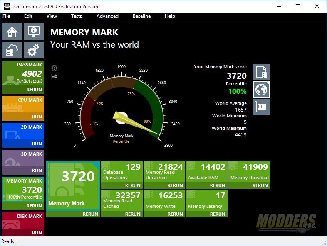Click the world comparison globe icon
327x246 pixels.
coord(261,90)
